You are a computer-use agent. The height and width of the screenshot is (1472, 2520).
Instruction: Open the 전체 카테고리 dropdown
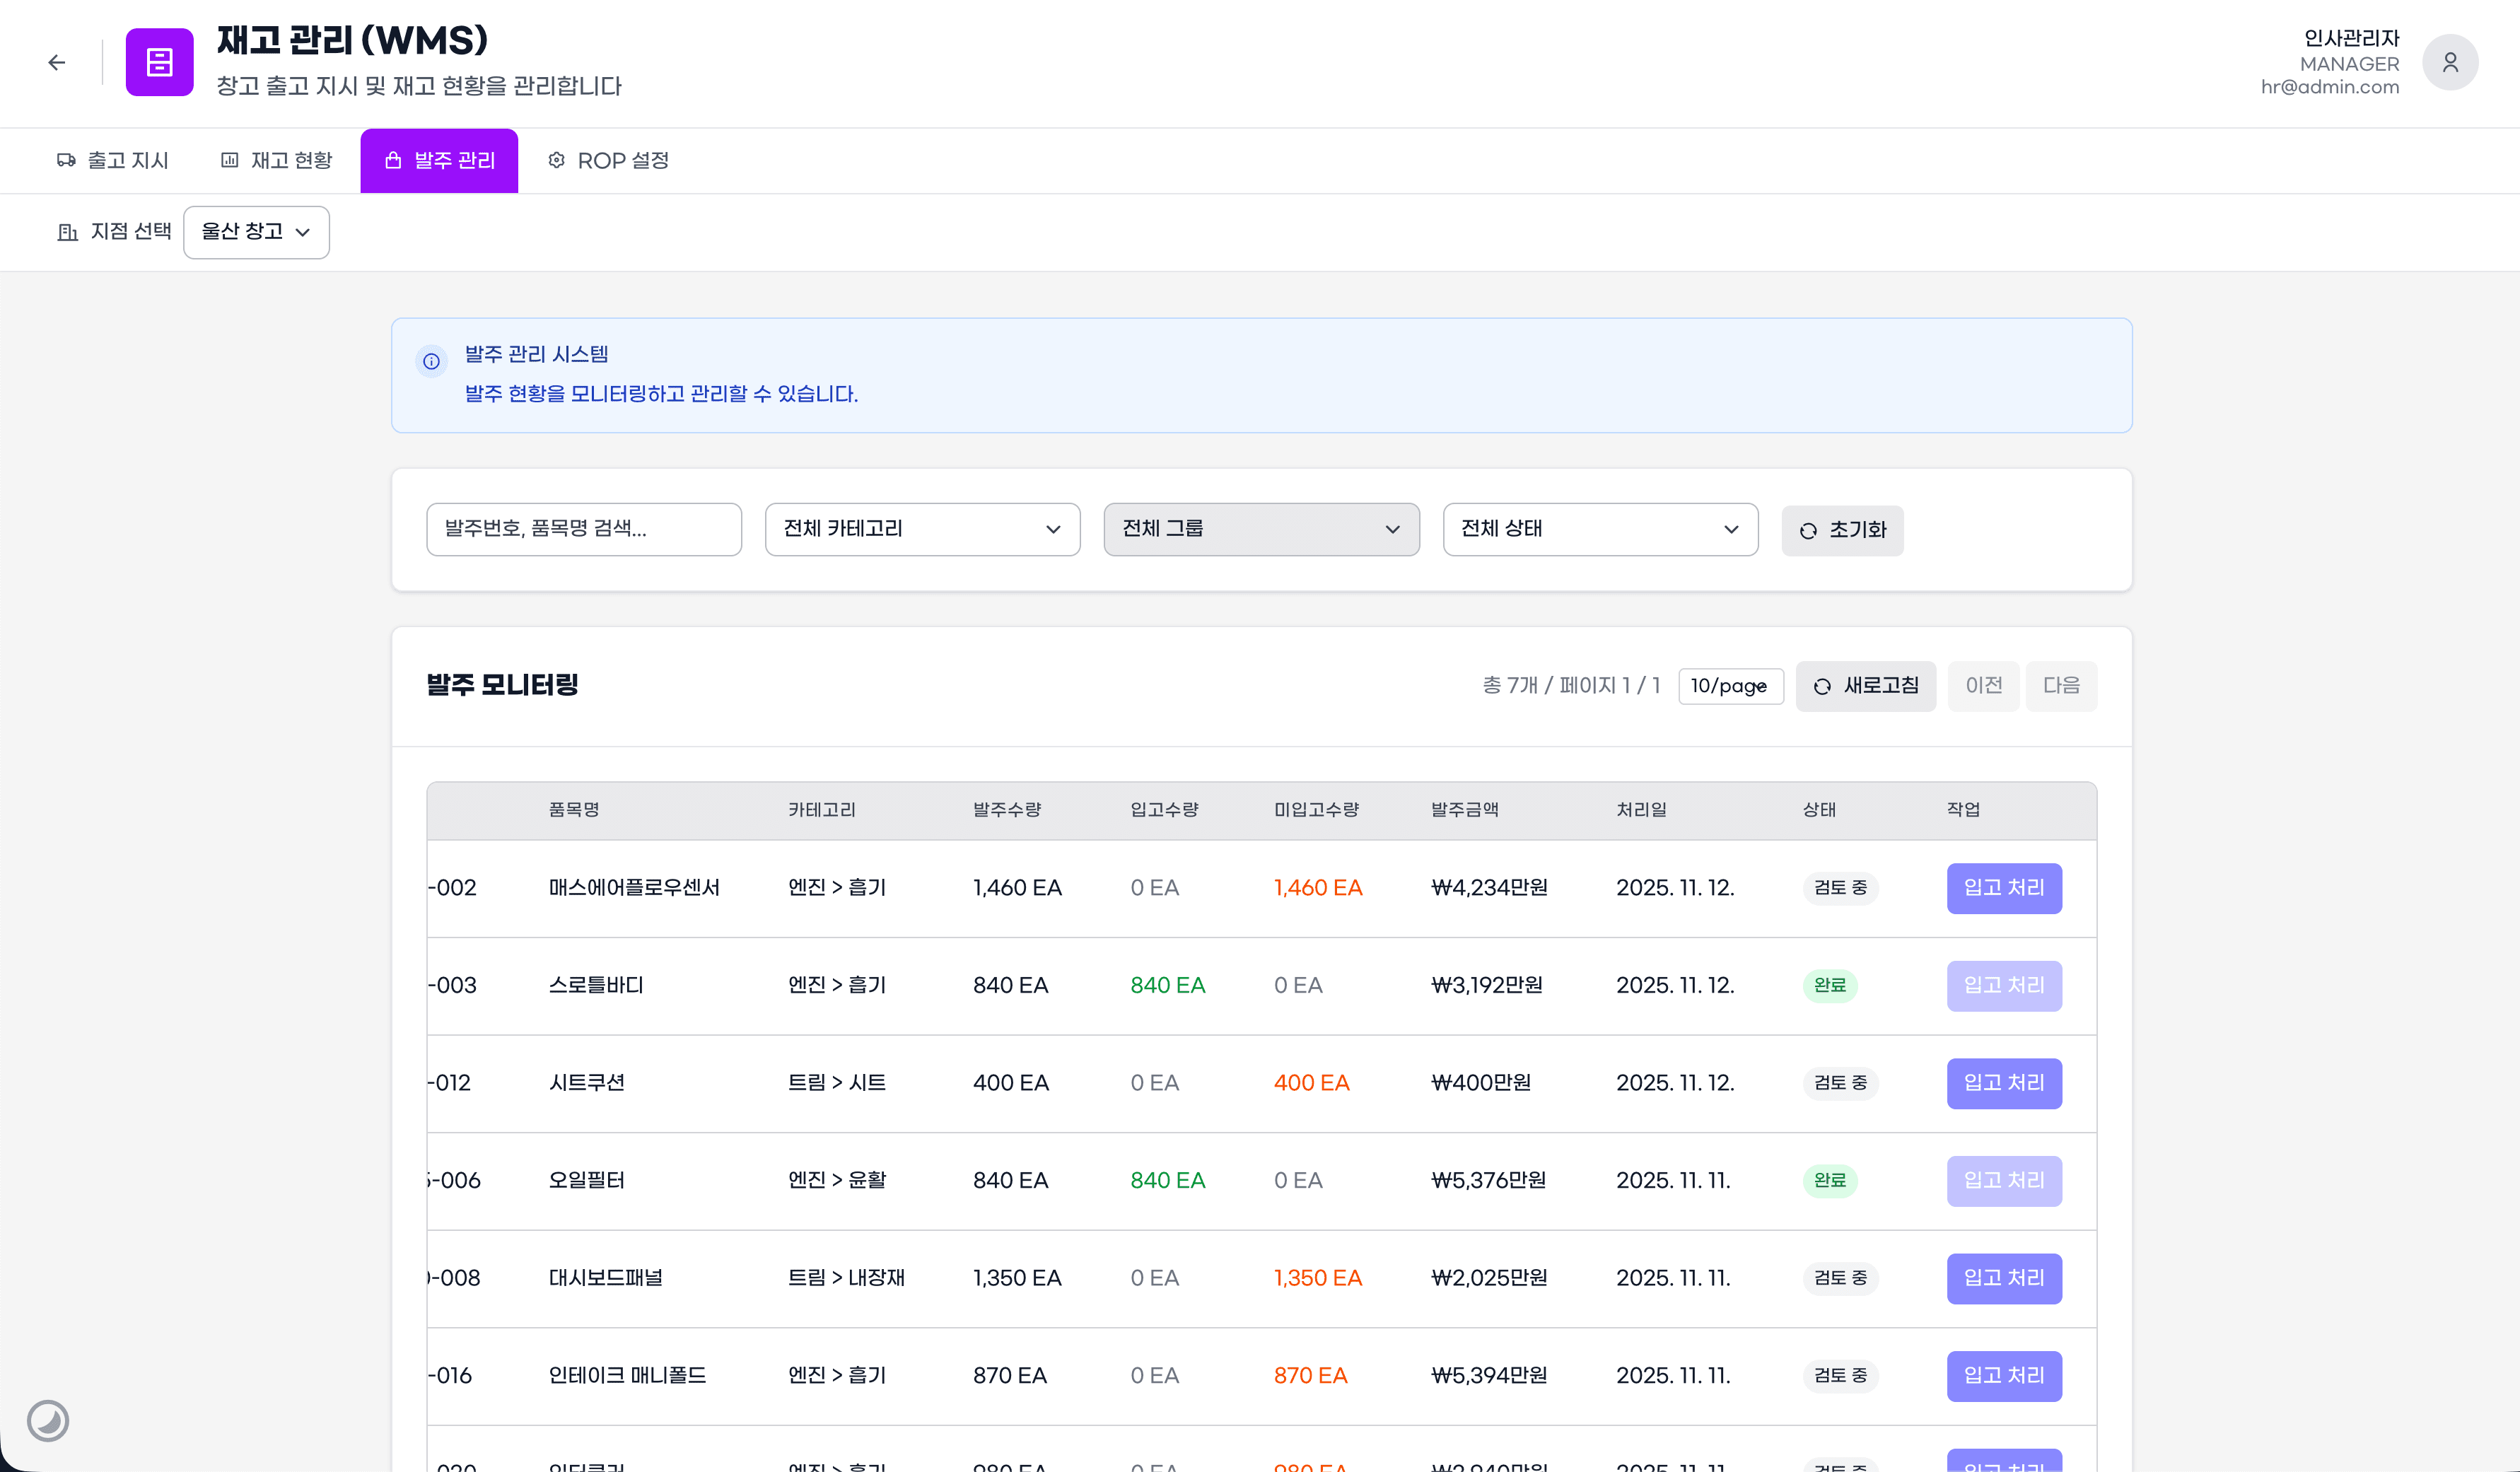click(922, 529)
